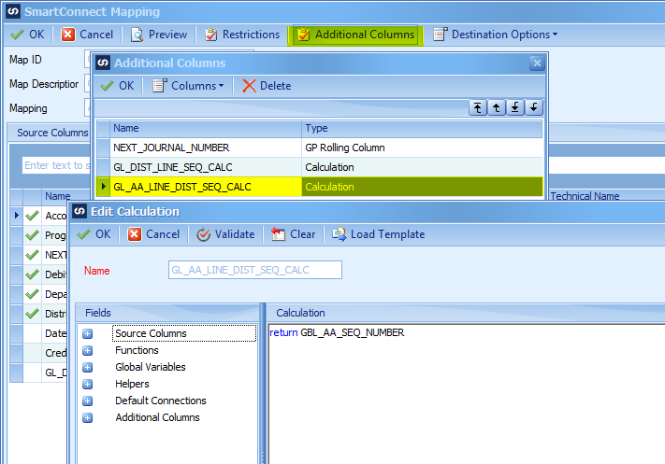This screenshot has height=464, width=665.
Task: Expand the Source Columns tree node
Action: point(87,334)
